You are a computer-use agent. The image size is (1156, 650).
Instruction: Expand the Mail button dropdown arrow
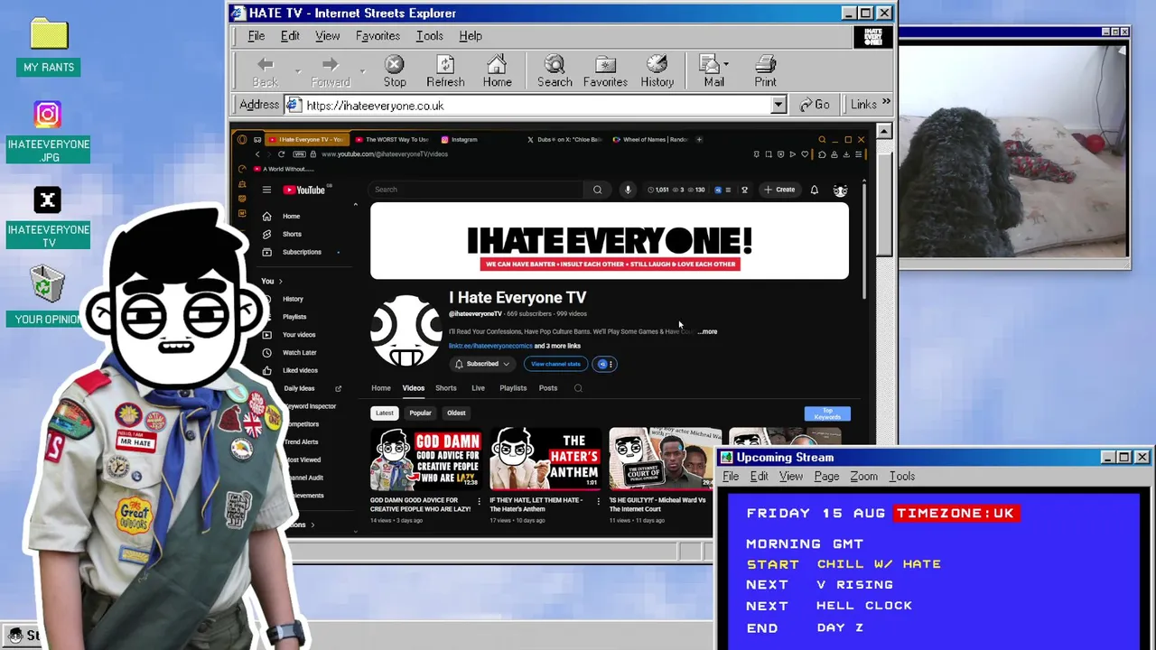click(x=726, y=65)
